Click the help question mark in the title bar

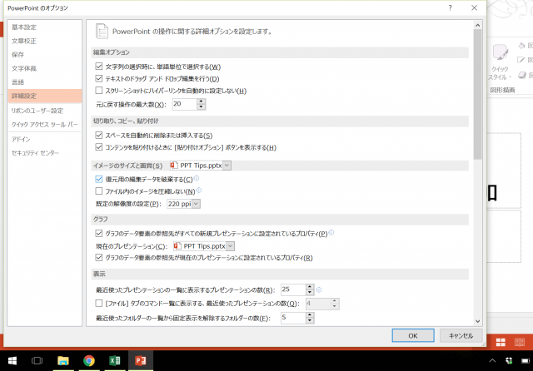449,7
